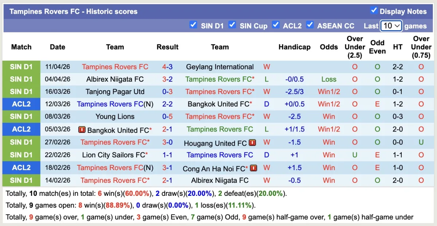Disable the SIN Cup filter checkbox
Viewport: 437px width, 226px height.
(x=232, y=25)
